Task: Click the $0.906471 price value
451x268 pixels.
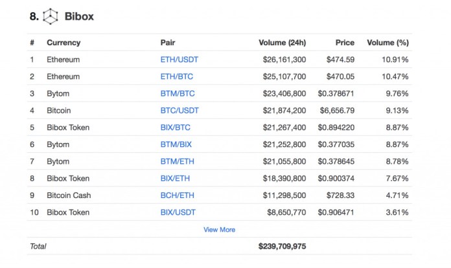Action: tap(336, 212)
